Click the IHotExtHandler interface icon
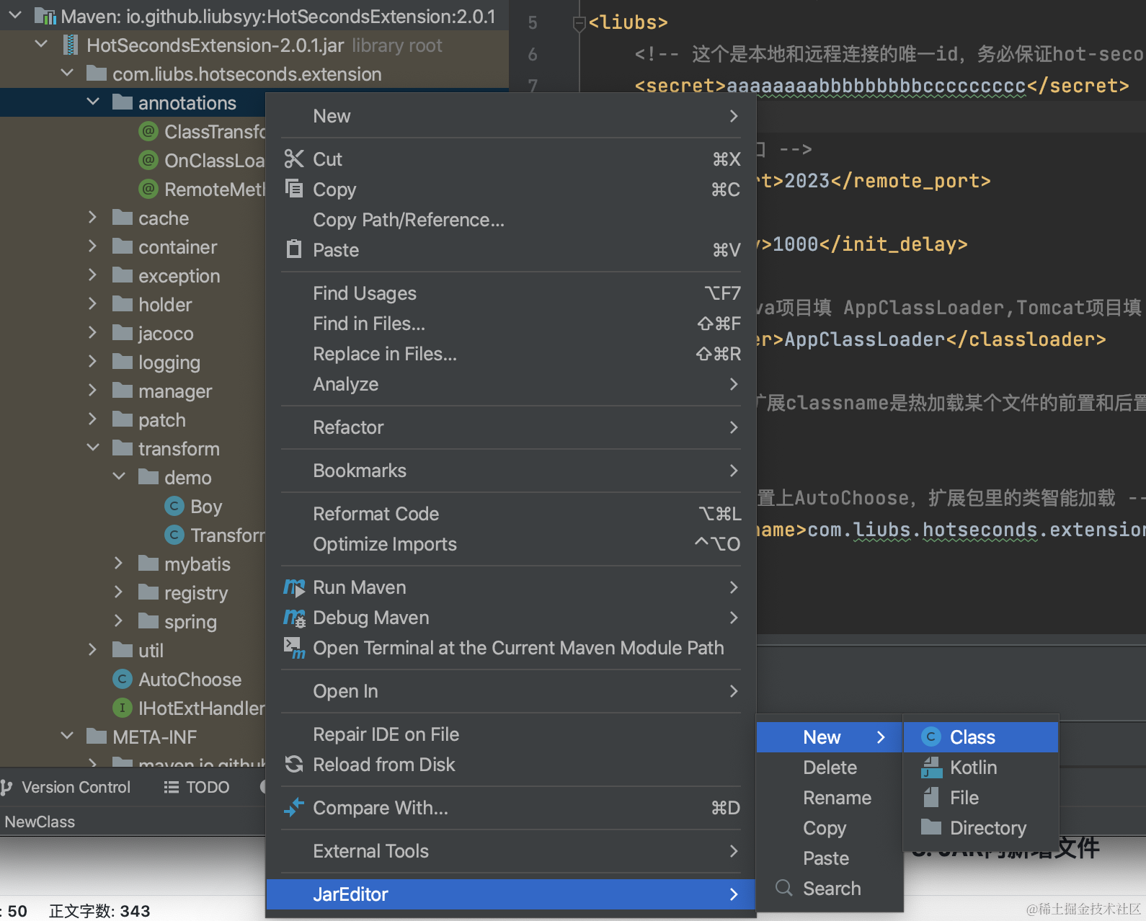Viewport: 1146px width, 921px height. [x=122, y=708]
